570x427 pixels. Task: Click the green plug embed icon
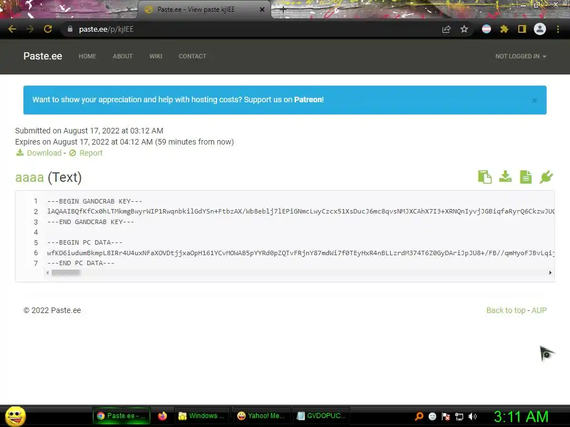tap(546, 177)
